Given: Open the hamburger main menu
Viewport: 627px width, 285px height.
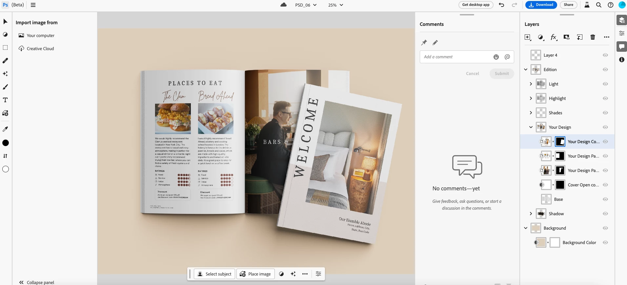Looking at the screenshot, I should (33, 5).
